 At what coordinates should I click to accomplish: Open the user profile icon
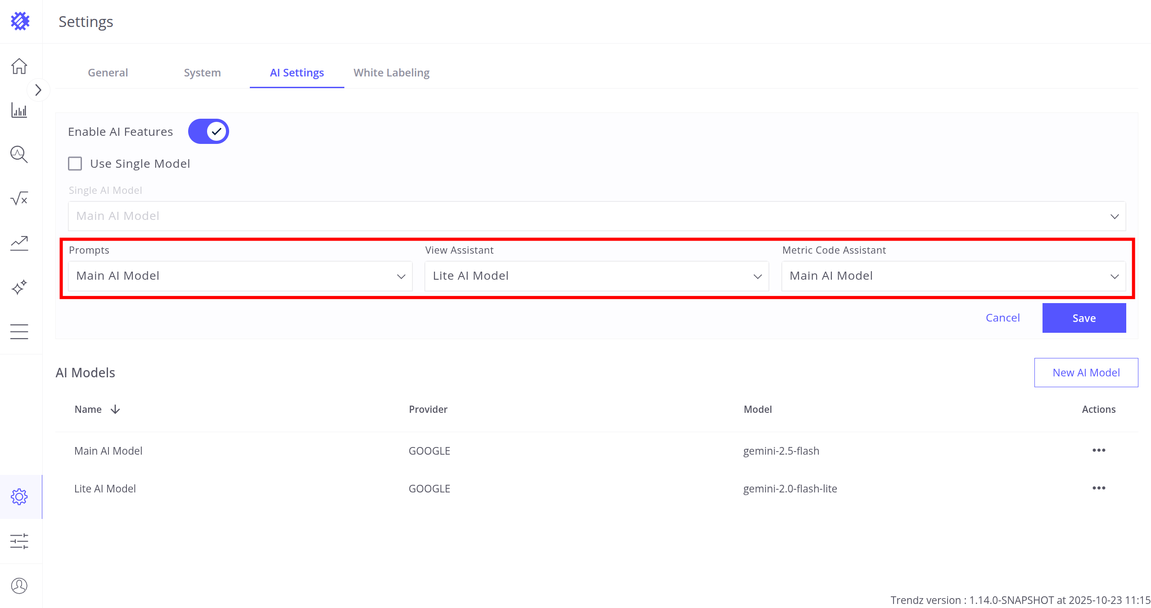(19, 586)
